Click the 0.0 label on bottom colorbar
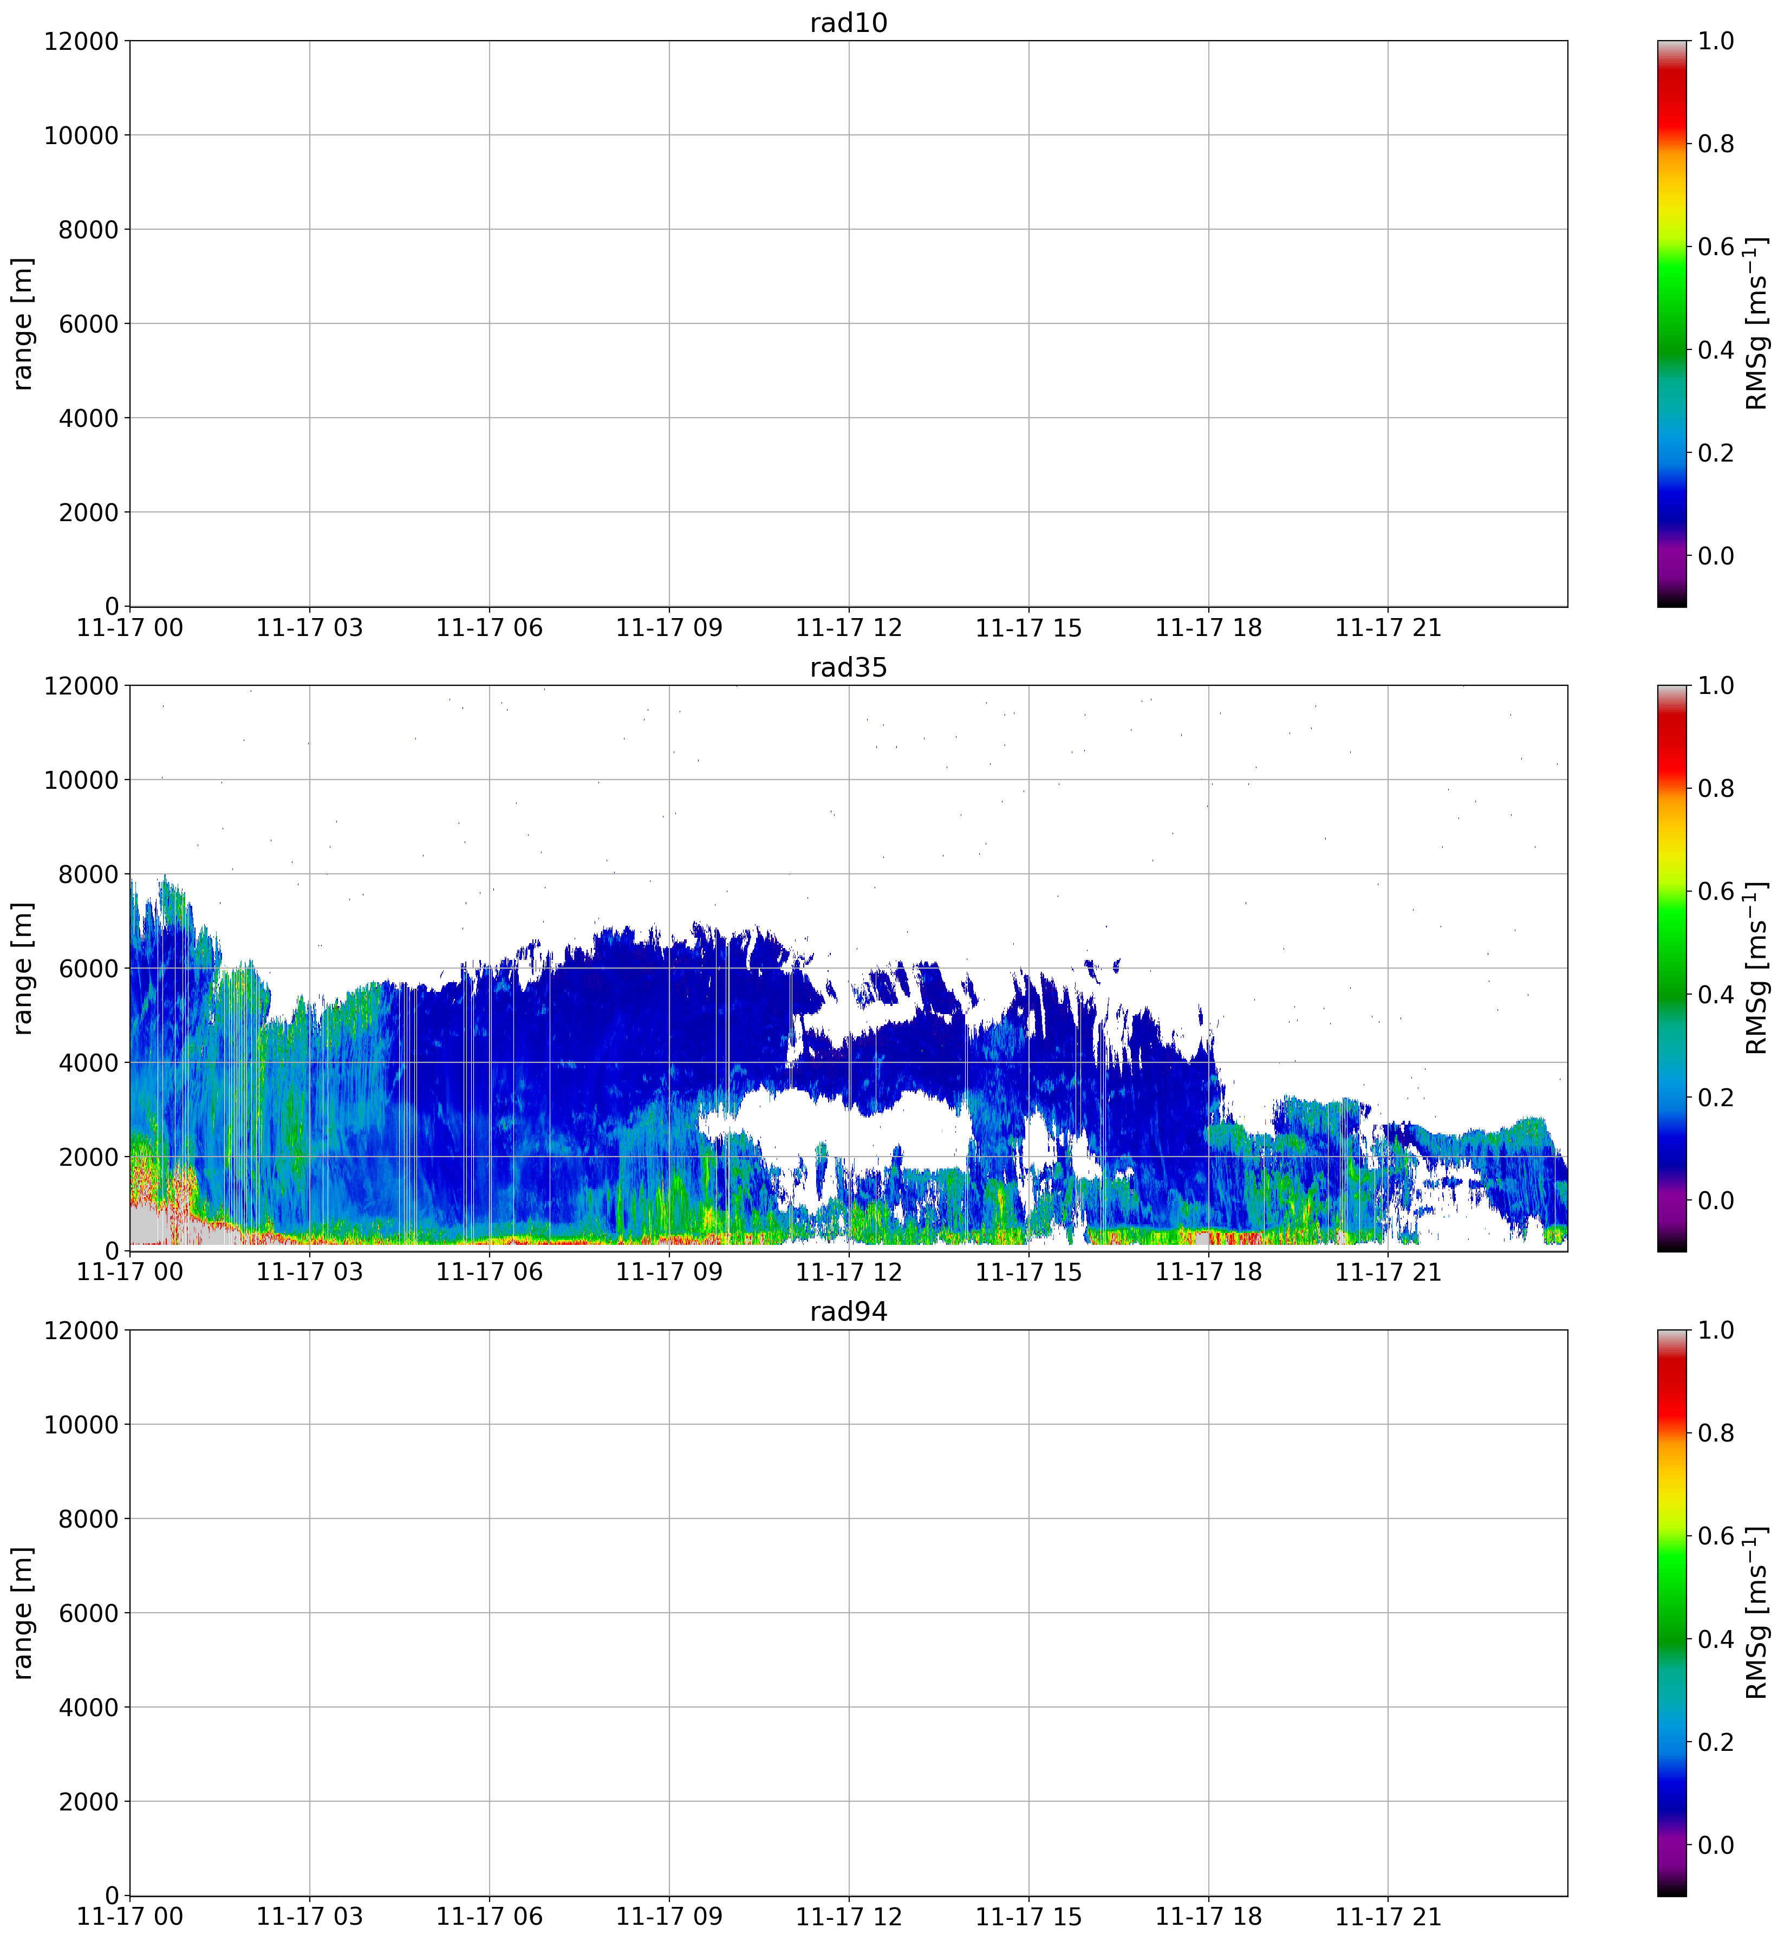 click(x=1715, y=1845)
